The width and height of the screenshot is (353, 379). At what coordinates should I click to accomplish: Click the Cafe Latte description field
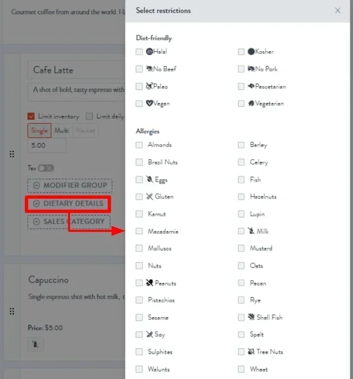[77, 92]
